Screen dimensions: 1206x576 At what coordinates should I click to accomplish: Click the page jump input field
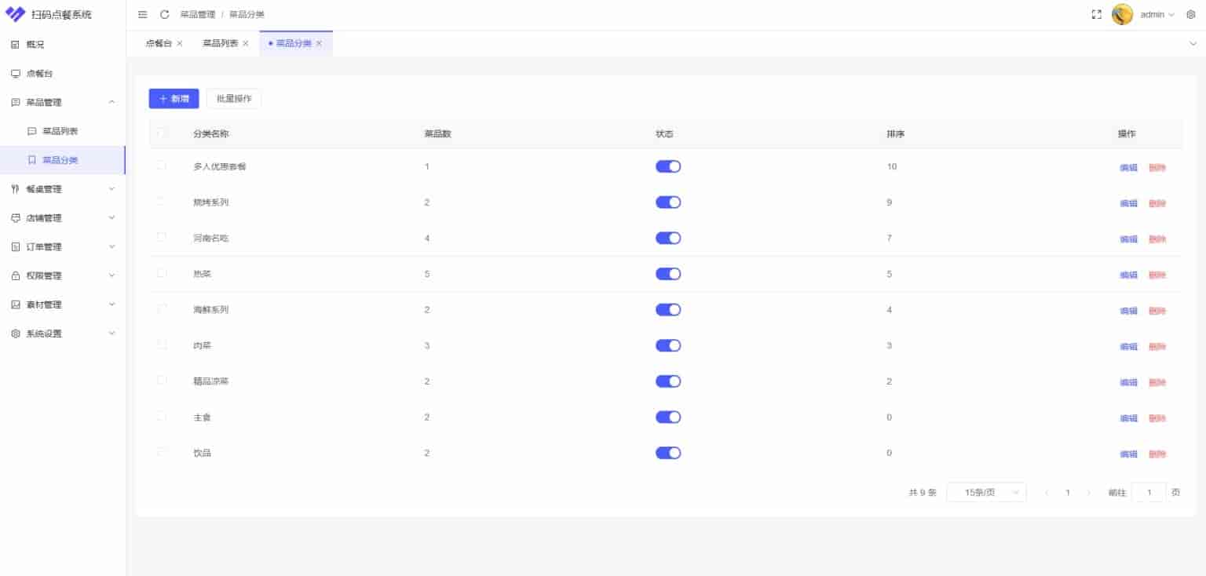(1149, 493)
